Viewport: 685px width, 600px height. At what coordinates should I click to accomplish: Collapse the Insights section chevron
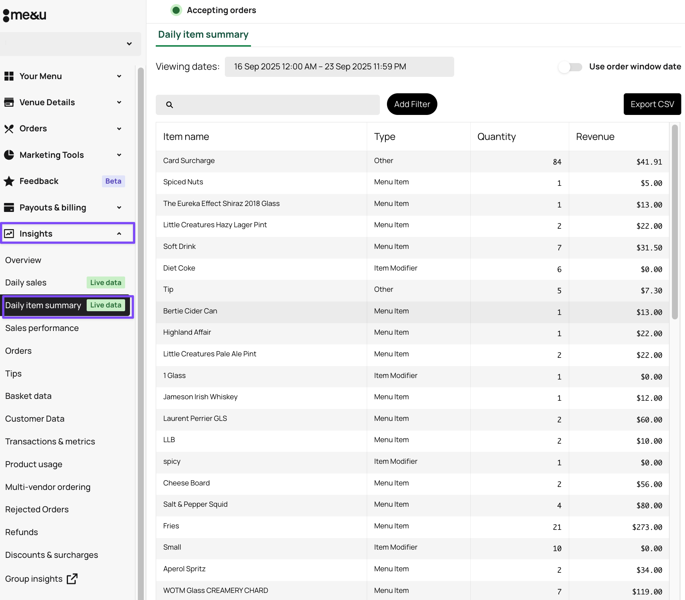click(x=119, y=234)
